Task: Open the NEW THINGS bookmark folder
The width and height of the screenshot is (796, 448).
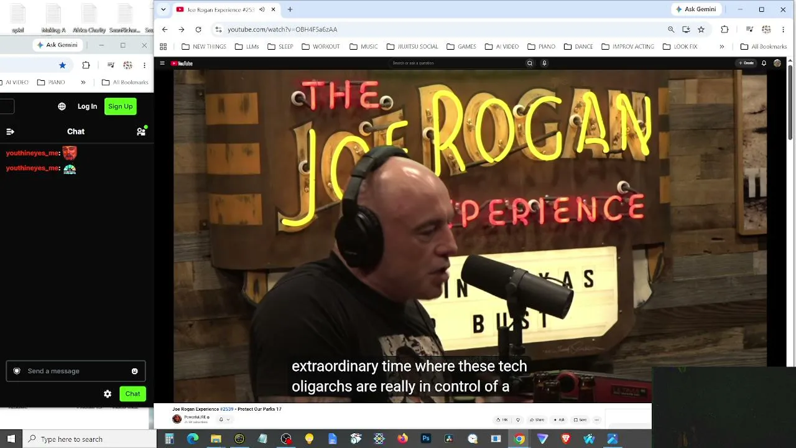Action: tap(204, 47)
